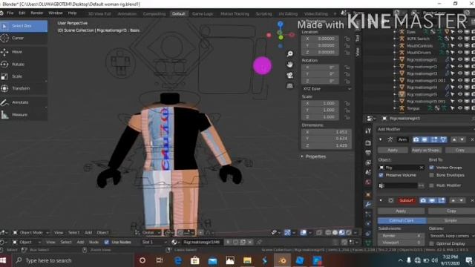Screen dimensions: 475x267
Task: Hide Eyes object via eye icon
Action: pos(460,32)
